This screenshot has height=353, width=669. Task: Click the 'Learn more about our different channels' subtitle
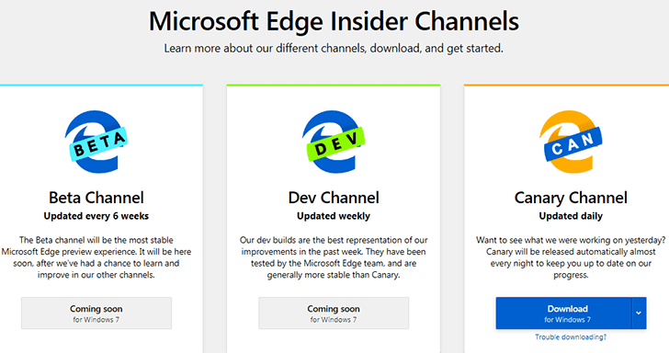334,48
